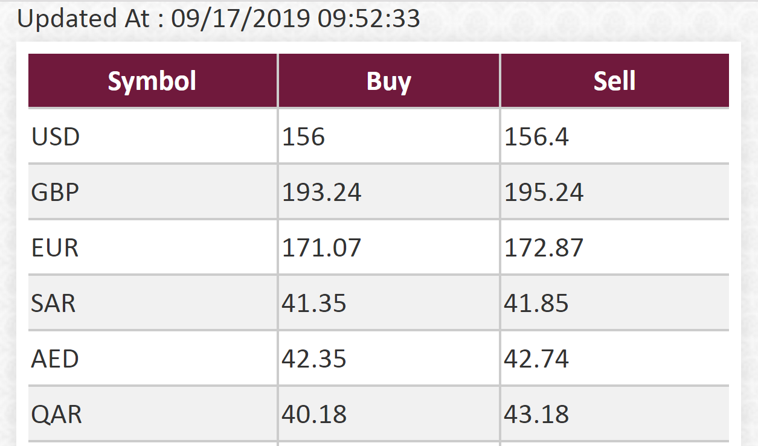Click the USD symbol cell

[x=56, y=137]
